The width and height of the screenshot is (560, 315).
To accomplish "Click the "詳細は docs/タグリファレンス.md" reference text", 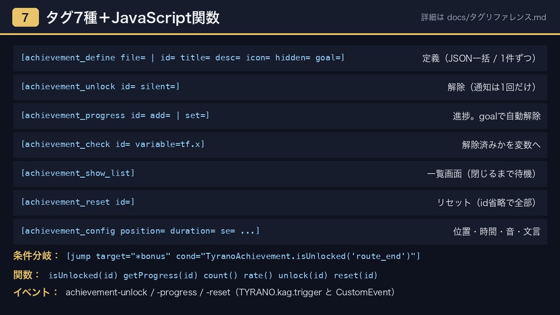I will coord(483,17).
